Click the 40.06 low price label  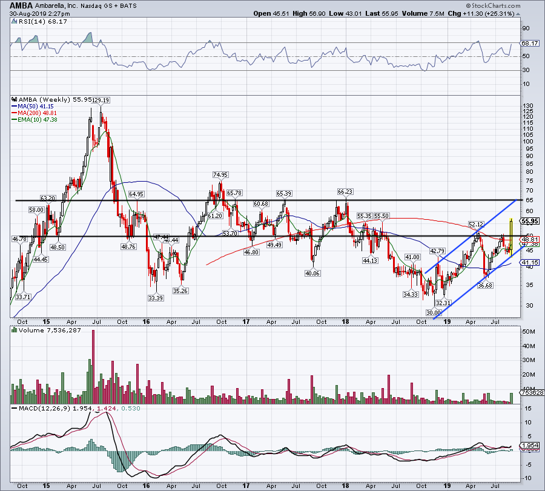[x=312, y=274]
